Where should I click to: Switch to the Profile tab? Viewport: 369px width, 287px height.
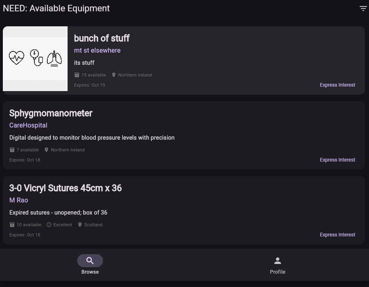278,272
